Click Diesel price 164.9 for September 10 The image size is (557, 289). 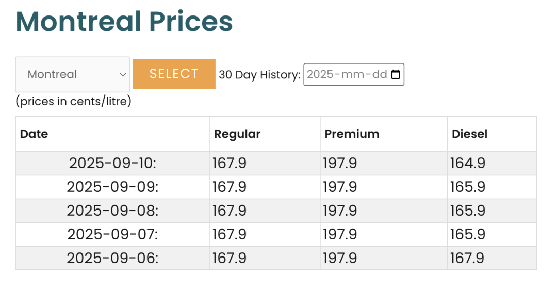(467, 163)
